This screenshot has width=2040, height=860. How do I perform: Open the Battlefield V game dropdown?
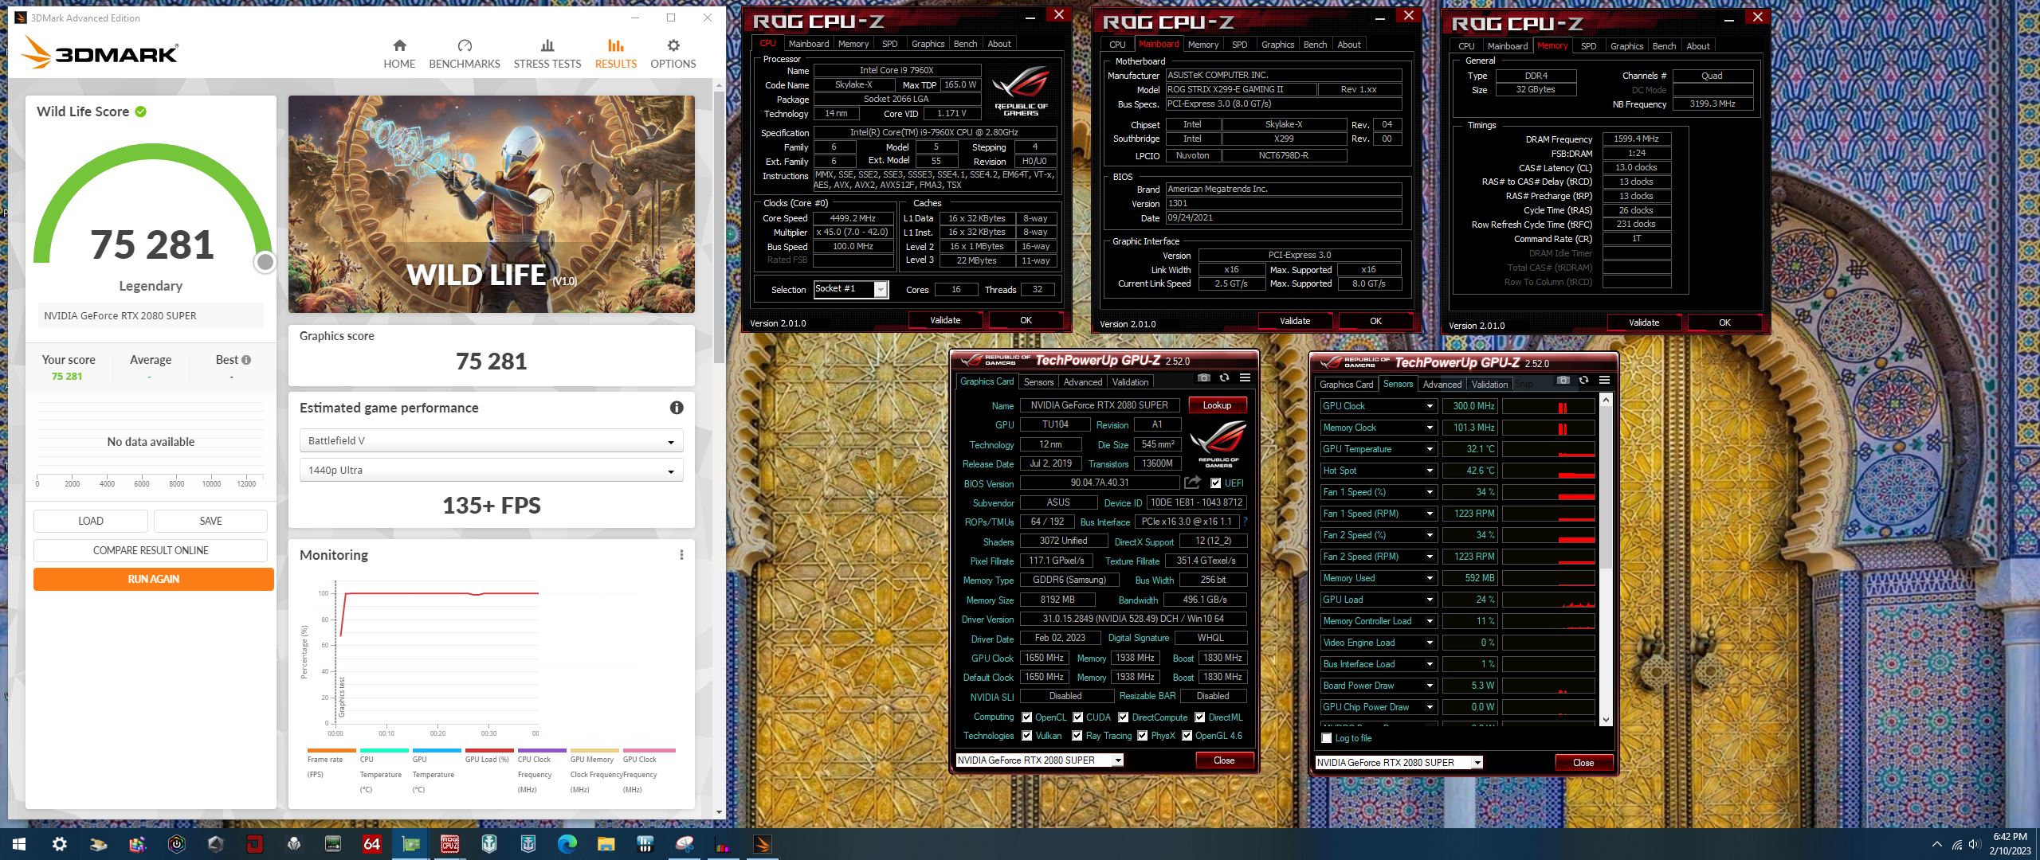coord(491,441)
